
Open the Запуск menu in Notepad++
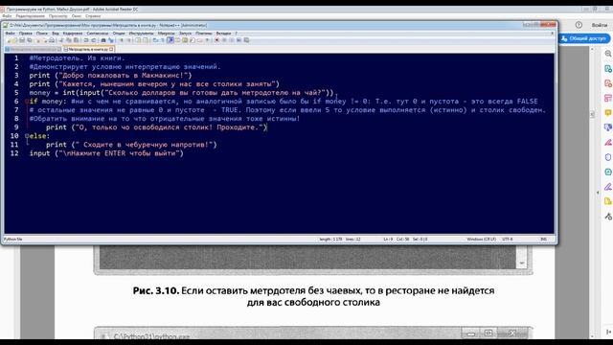(x=185, y=34)
